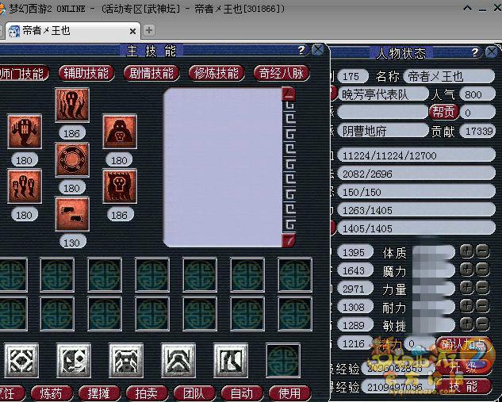Click the 贡献 value 17339
502x402 pixels.
tap(477, 131)
